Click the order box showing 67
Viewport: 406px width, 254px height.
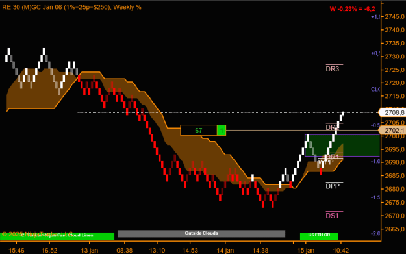coord(199,130)
